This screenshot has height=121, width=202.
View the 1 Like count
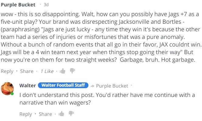tap(47, 71)
